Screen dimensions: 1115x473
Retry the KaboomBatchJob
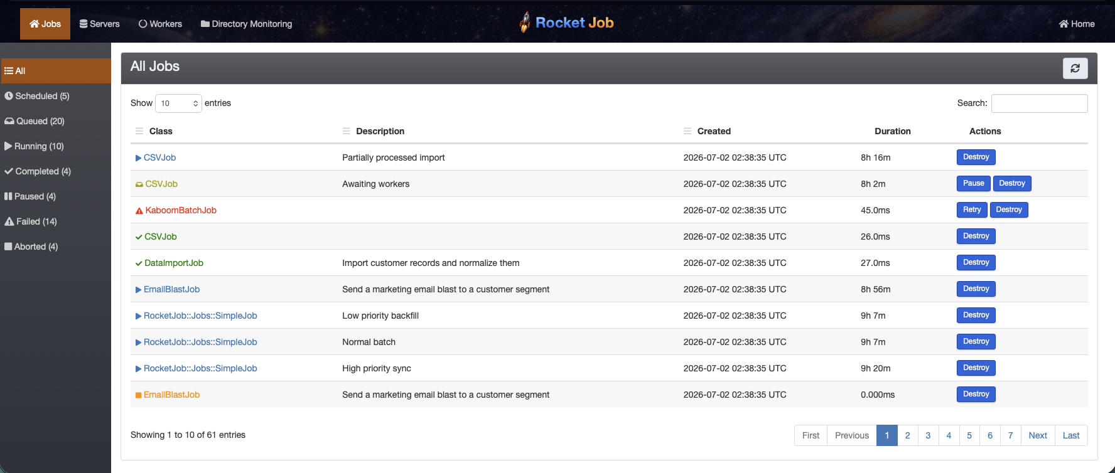pos(971,210)
